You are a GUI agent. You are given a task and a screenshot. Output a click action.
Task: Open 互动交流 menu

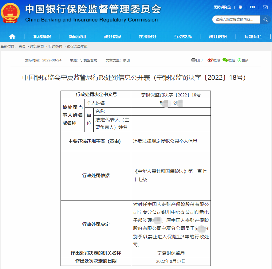[183, 37]
